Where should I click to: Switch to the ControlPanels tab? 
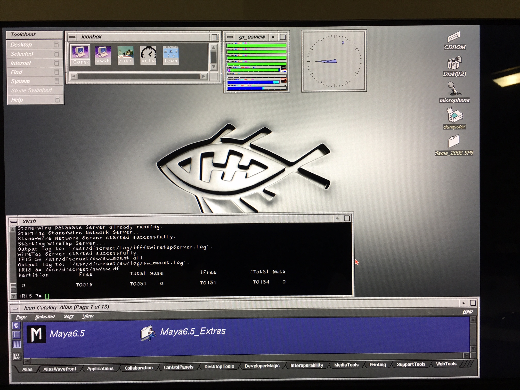click(x=178, y=367)
